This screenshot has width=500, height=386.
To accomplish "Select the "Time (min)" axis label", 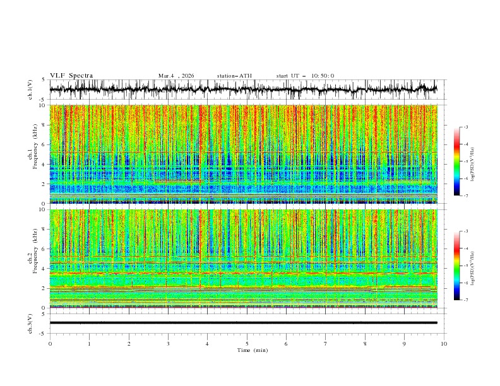I will click(x=253, y=350).
